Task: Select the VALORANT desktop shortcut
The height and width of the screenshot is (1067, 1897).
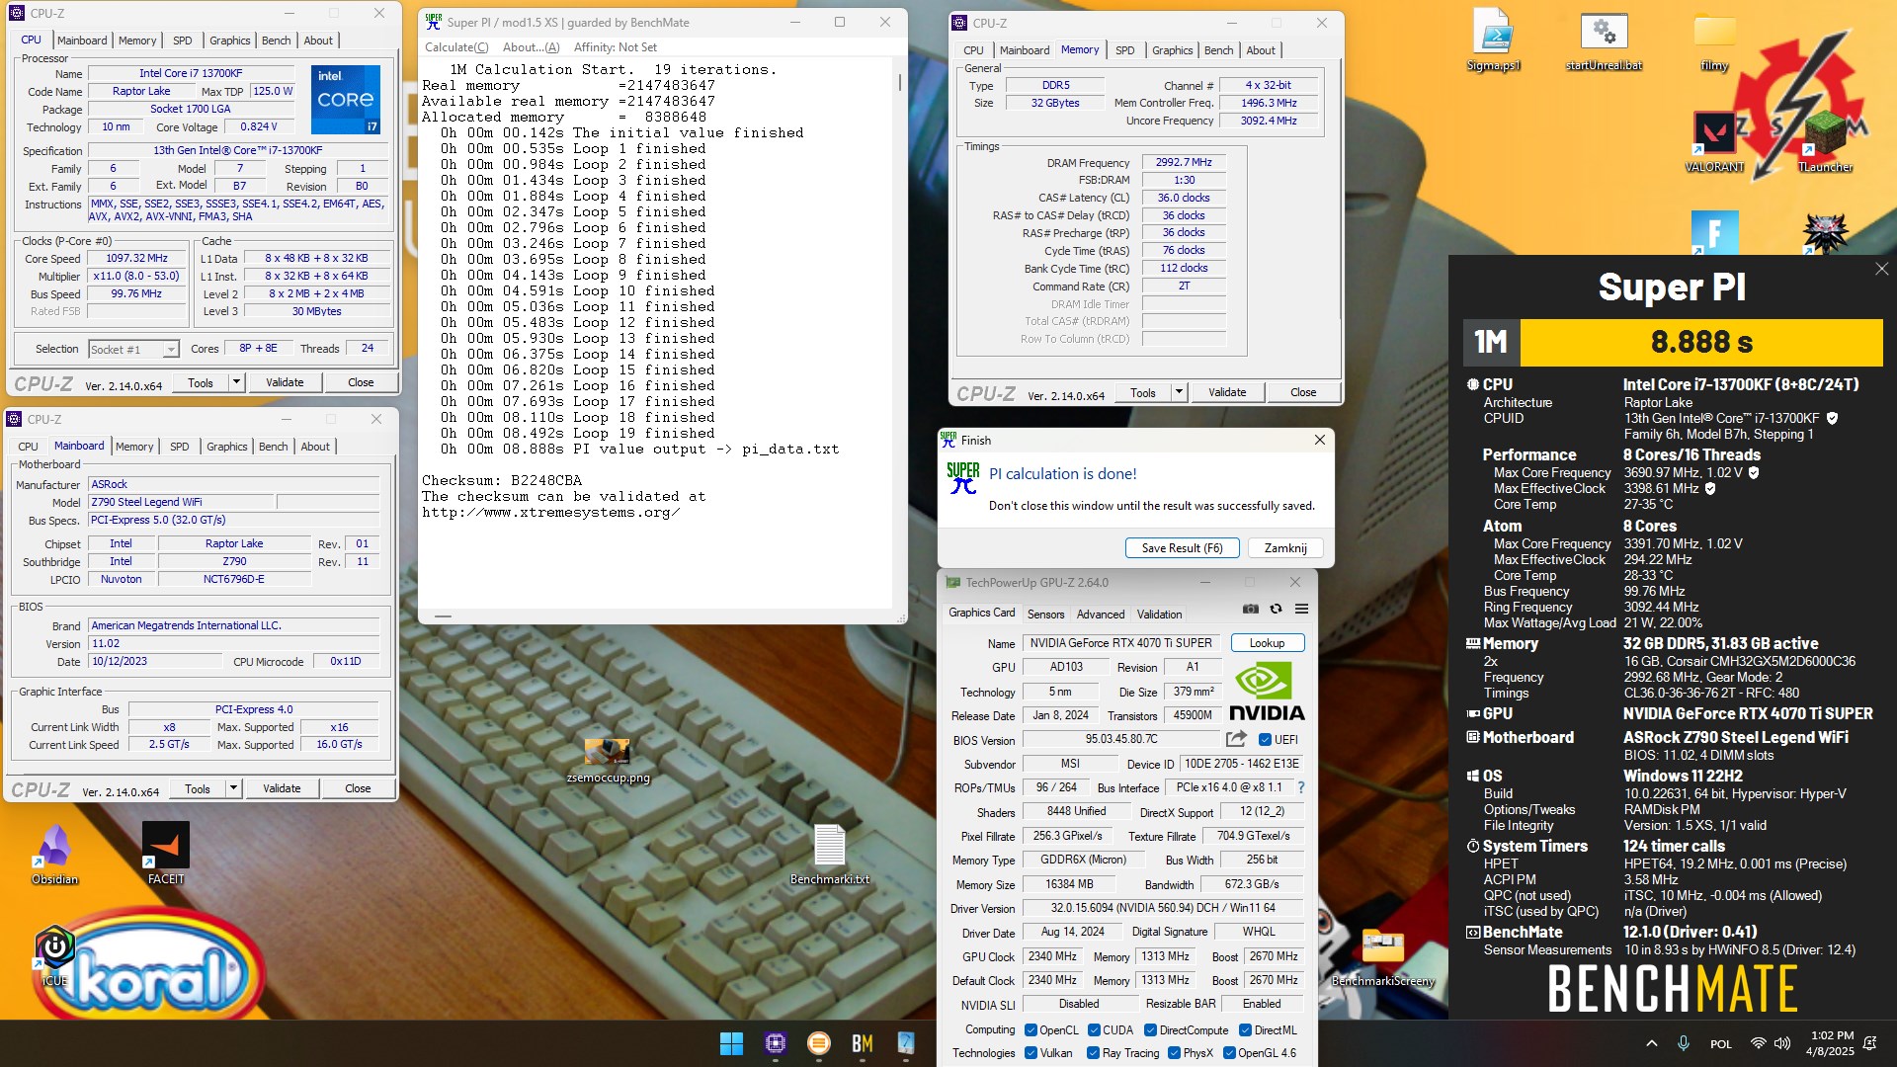Action: coord(1714,141)
